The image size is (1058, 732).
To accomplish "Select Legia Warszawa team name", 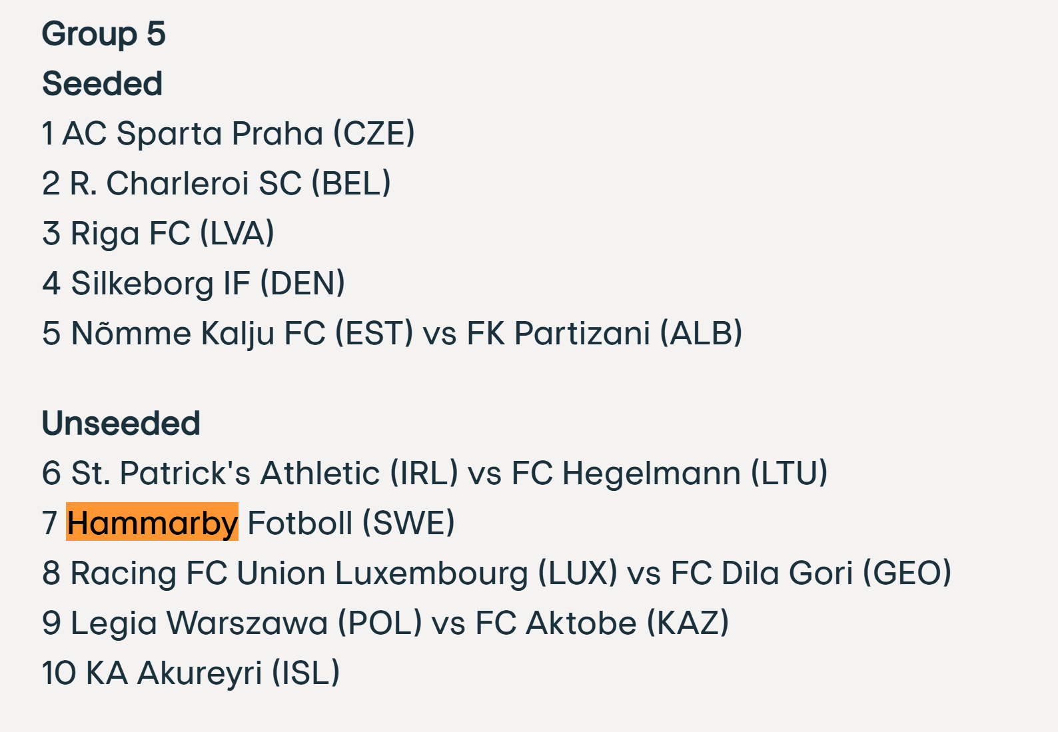I will [199, 623].
